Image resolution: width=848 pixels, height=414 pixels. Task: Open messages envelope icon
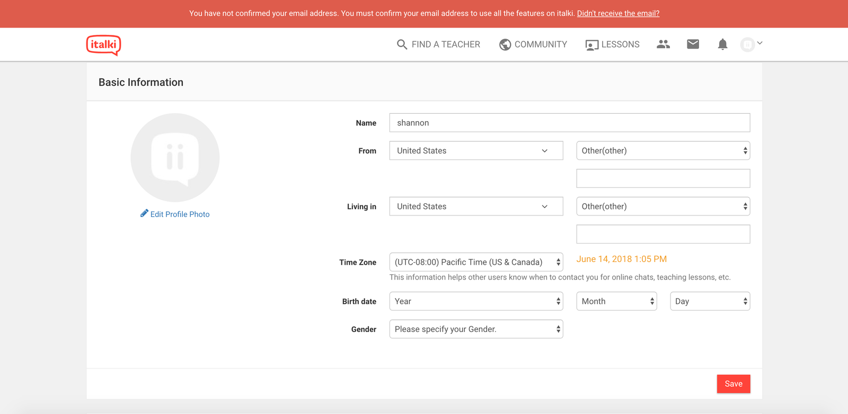(x=693, y=44)
